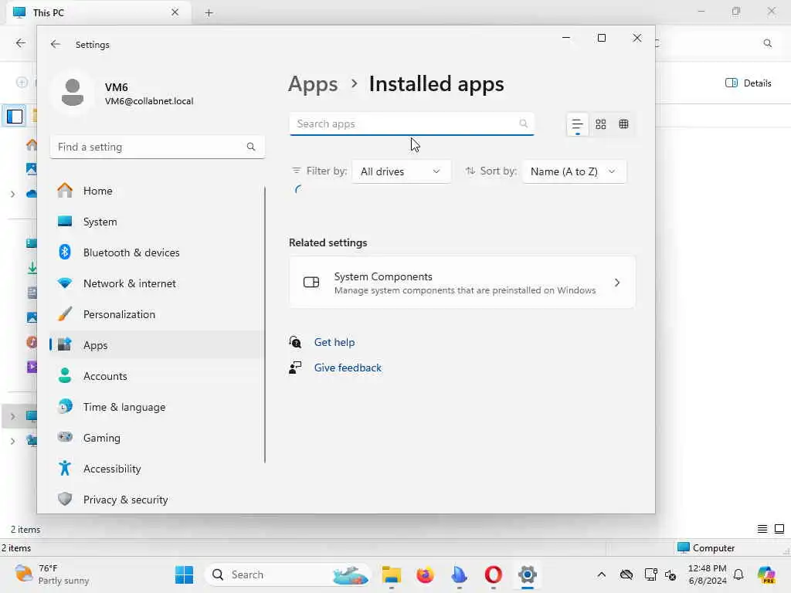This screenshot has width=791, height=593.
Task: Open the Give feedback link
Action: tap(348, 368)
